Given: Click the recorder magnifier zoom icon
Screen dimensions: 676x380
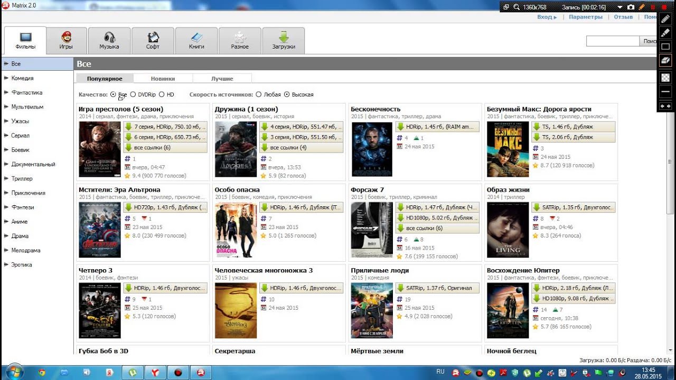Looking at the screenshot, I should [516, 7].
